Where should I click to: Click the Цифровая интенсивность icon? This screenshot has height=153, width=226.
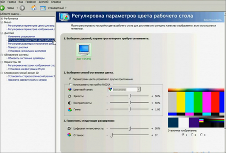[x=69, y=128]
